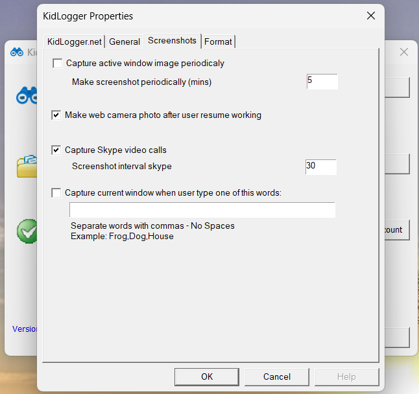Focus the screenshot period minutes field
419x394 pixels.
pyautogui.click(x=322, y=82)
